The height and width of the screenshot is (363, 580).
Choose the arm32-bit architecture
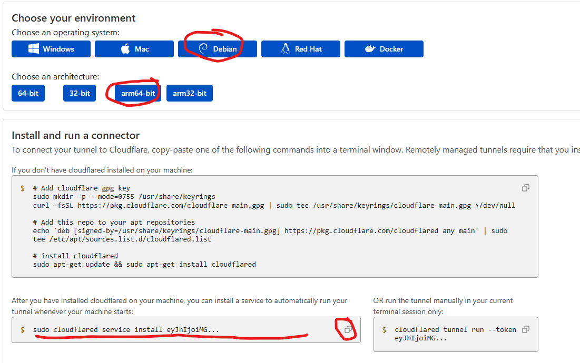tap(190, 93)
